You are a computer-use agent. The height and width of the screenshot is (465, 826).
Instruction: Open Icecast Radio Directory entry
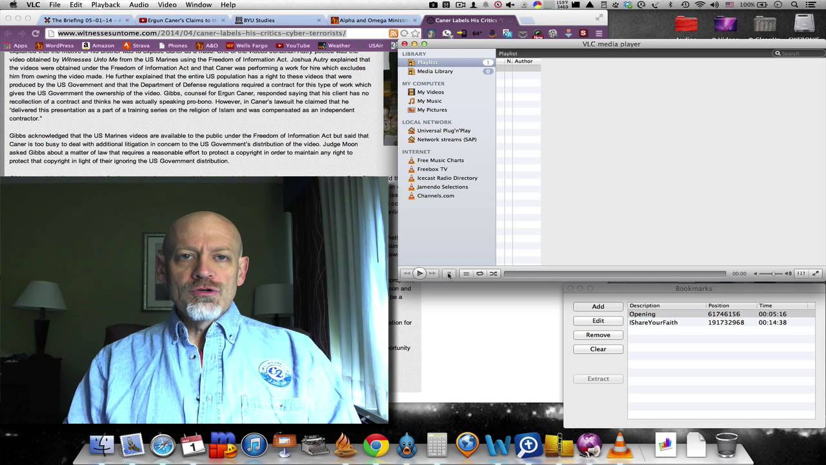(447, 178)
